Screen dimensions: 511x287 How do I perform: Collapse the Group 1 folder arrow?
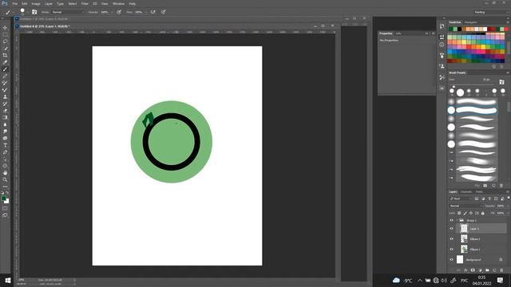point(457,220)
